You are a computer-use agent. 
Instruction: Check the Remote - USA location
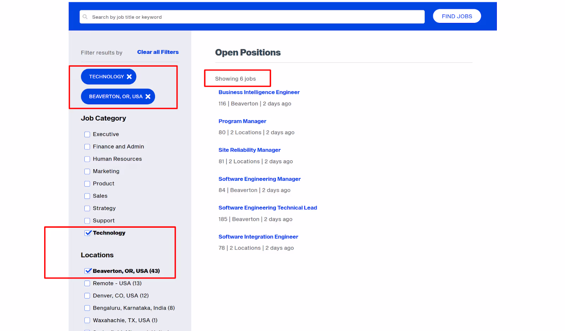click(x=87, y=283)
